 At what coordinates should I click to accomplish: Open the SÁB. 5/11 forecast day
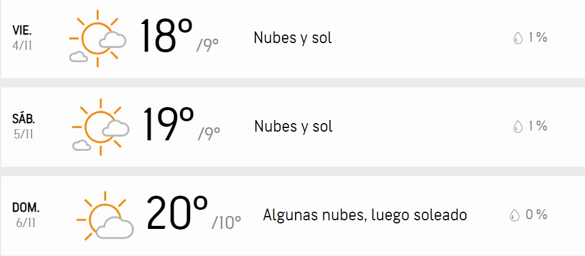click(23, 127)
